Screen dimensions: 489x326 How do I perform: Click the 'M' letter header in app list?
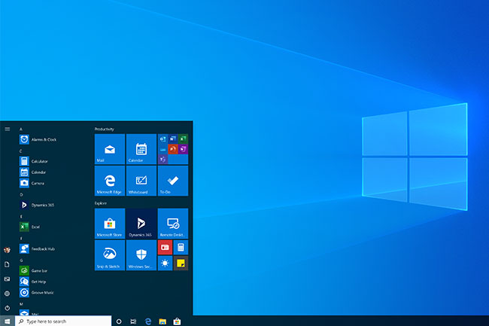pyautogui.click(x=21, y=304)
